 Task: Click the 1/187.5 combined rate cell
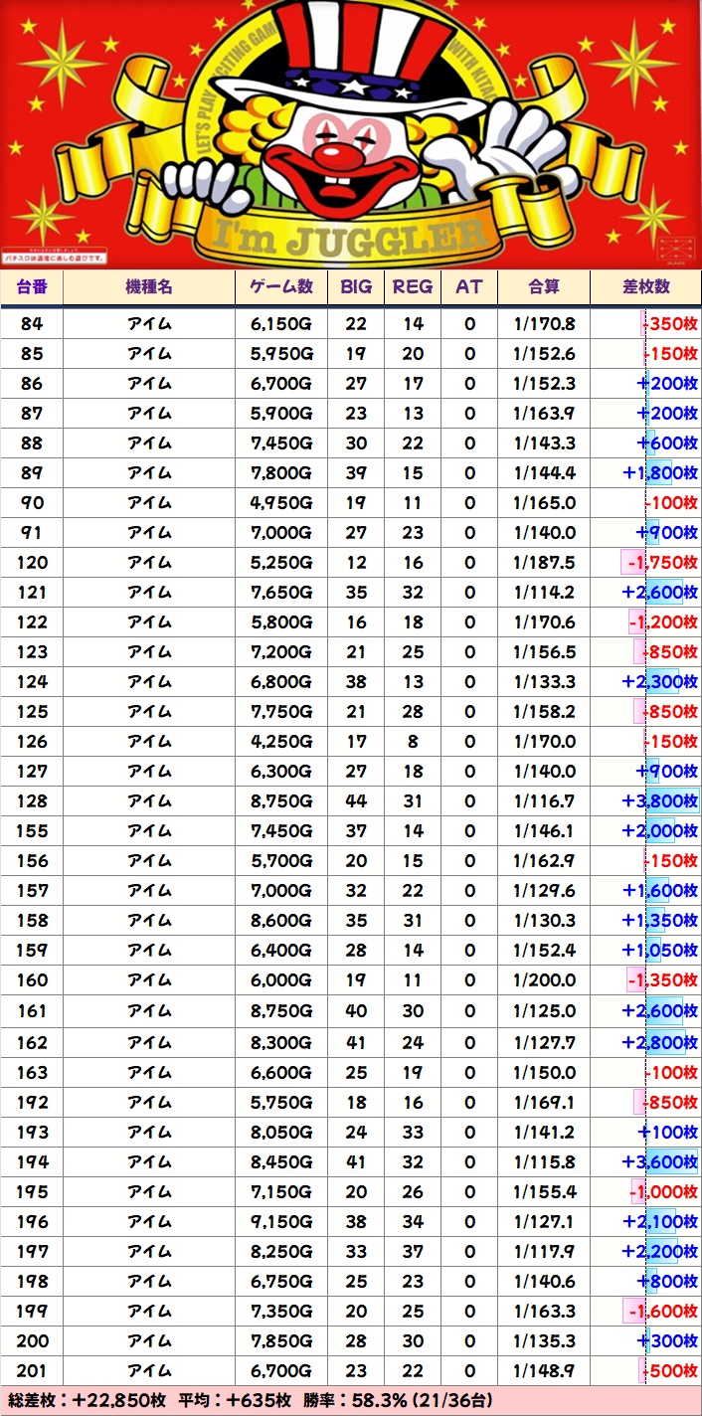point(544,563)
